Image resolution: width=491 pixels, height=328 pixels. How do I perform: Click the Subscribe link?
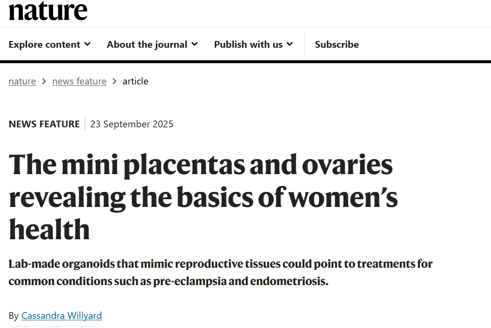(337, 44)
